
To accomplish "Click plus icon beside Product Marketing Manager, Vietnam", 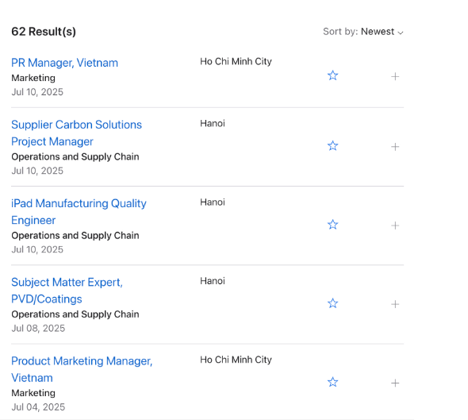I will coord(395,383).
